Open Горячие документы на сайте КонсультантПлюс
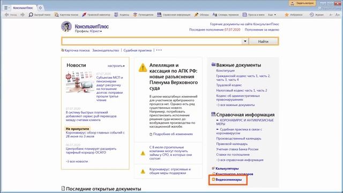Image resolution: width=343 pixels, height=193 pixels. click(x=244, y=24)
